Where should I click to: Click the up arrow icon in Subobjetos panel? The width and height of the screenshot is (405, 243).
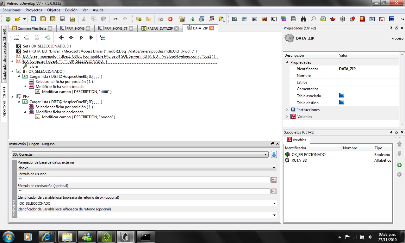(x=399, y=144)
